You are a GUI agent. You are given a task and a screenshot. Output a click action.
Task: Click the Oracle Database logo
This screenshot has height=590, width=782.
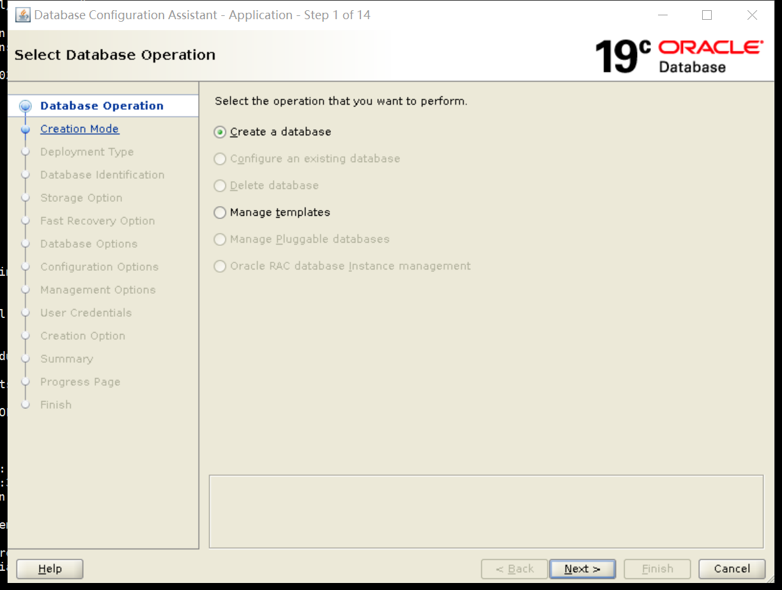point(709,54)
